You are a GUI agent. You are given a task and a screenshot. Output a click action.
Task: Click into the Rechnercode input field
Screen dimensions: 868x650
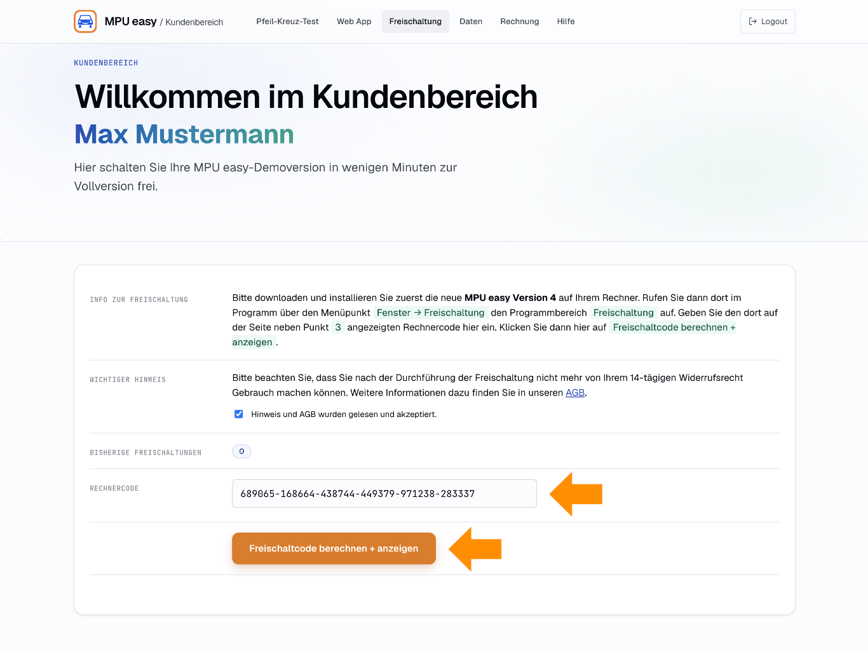(x=384, y=494)
